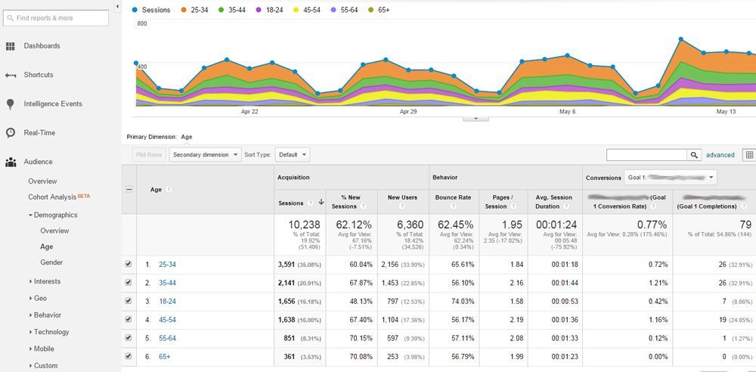Open Cohort Analysis BETA report

click(x=59, y=197)
